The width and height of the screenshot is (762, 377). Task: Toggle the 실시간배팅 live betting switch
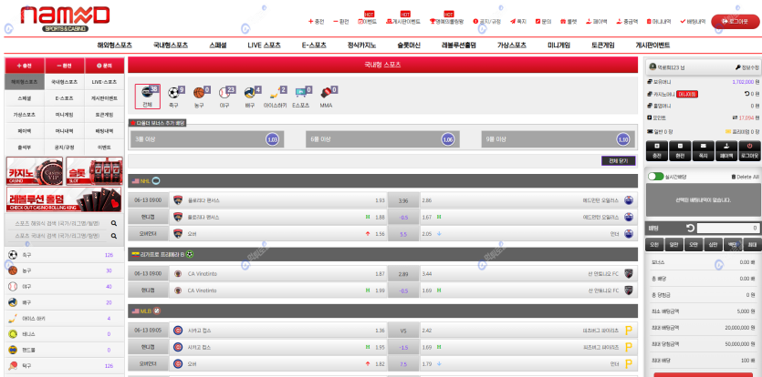654,177
